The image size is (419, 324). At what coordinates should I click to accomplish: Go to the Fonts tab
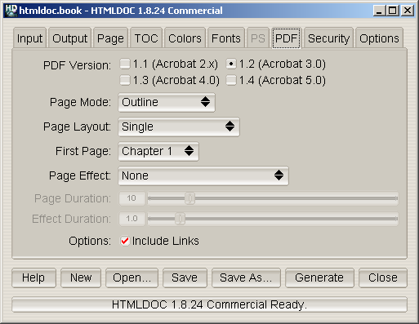[226, 38]
